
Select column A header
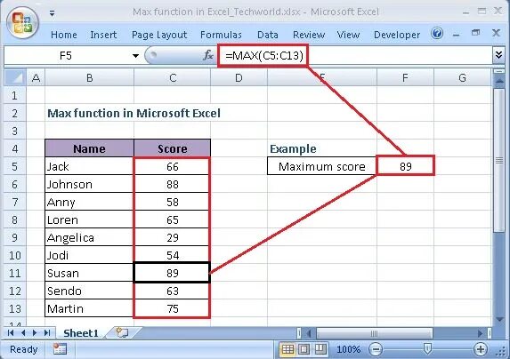36,77
